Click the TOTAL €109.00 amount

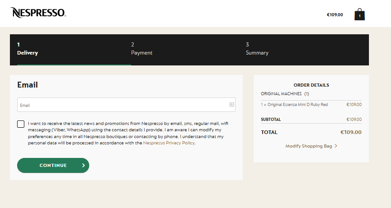(351, 132)
